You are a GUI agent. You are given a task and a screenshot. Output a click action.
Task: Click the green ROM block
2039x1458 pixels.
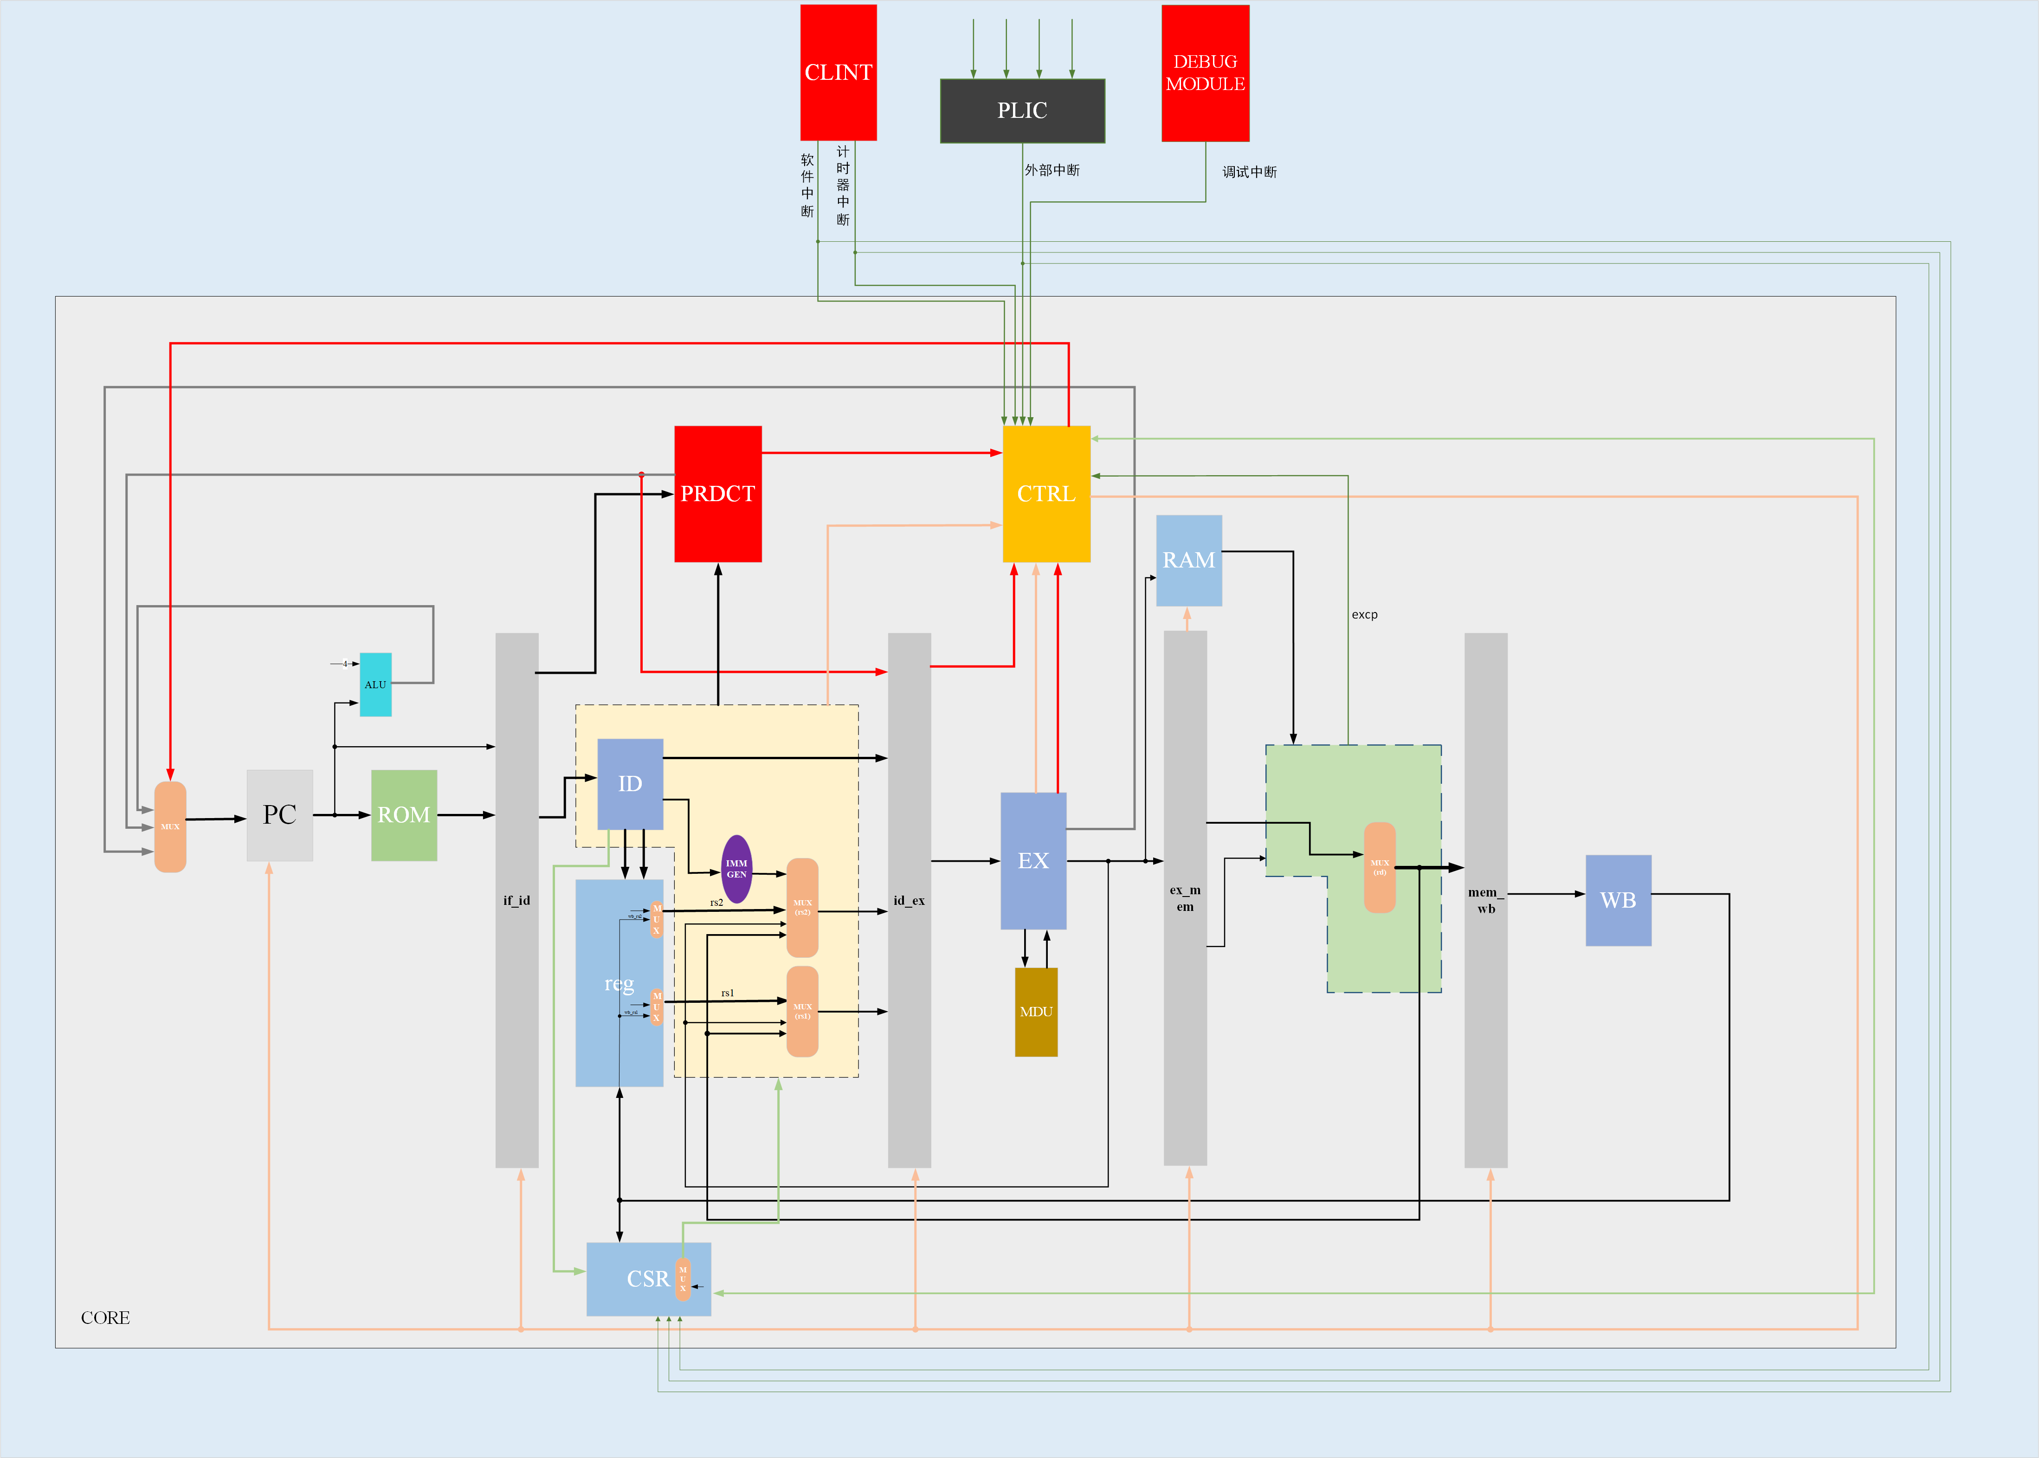404,815
